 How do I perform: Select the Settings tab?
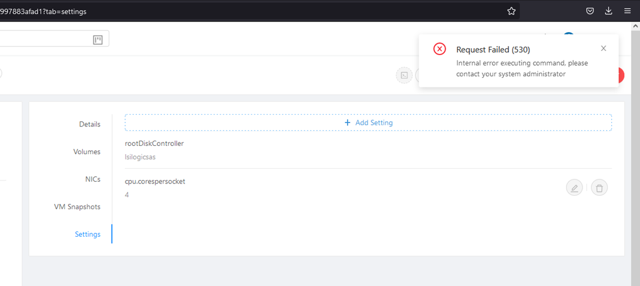pos(87,234)
